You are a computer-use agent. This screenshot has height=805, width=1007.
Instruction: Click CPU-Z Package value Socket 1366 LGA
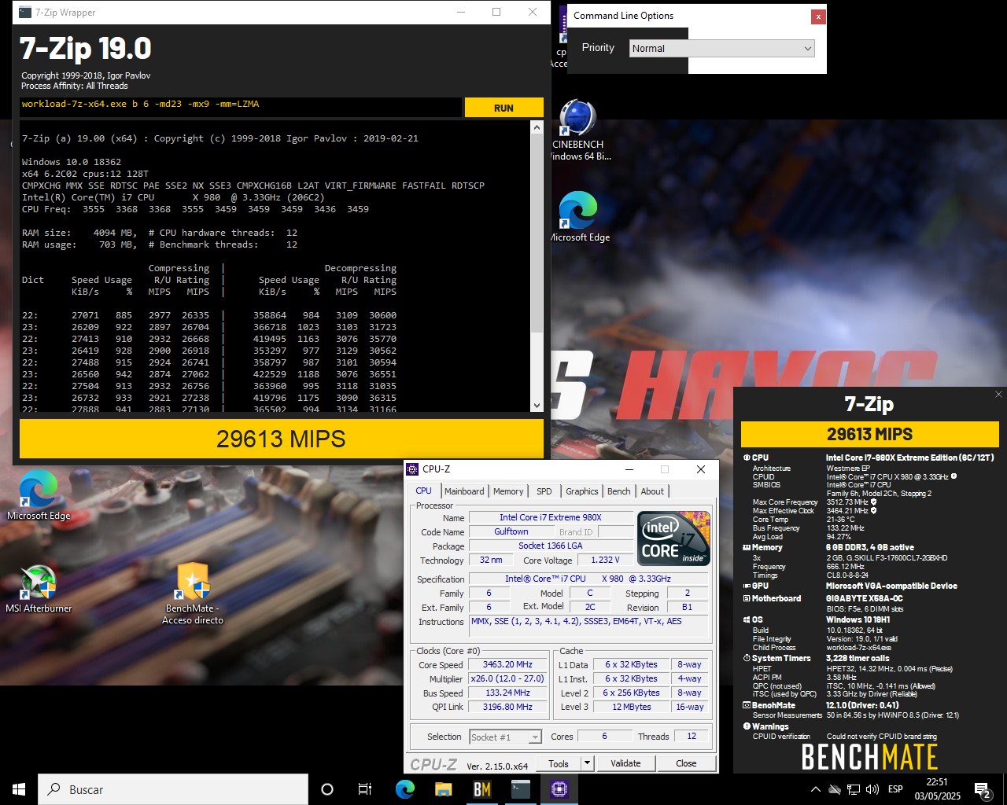[551, 546]
